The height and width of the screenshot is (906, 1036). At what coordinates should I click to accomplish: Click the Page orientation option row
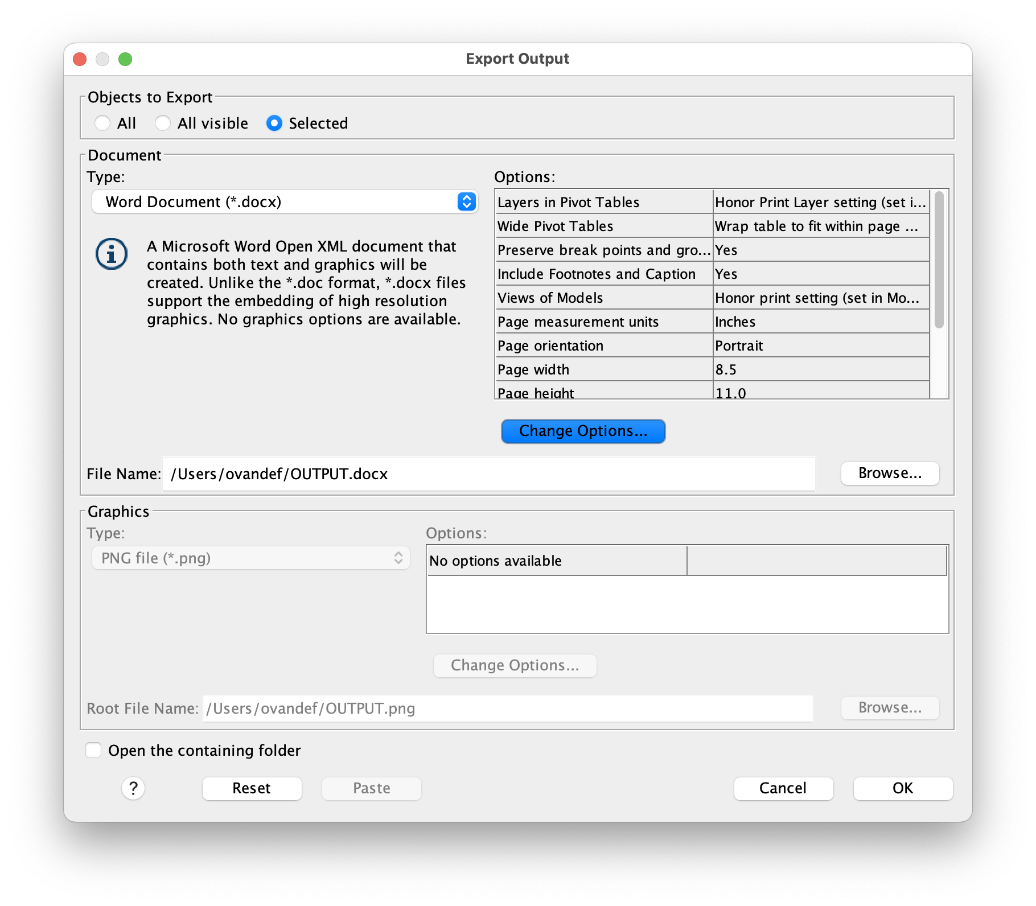[x=712, y=345]
